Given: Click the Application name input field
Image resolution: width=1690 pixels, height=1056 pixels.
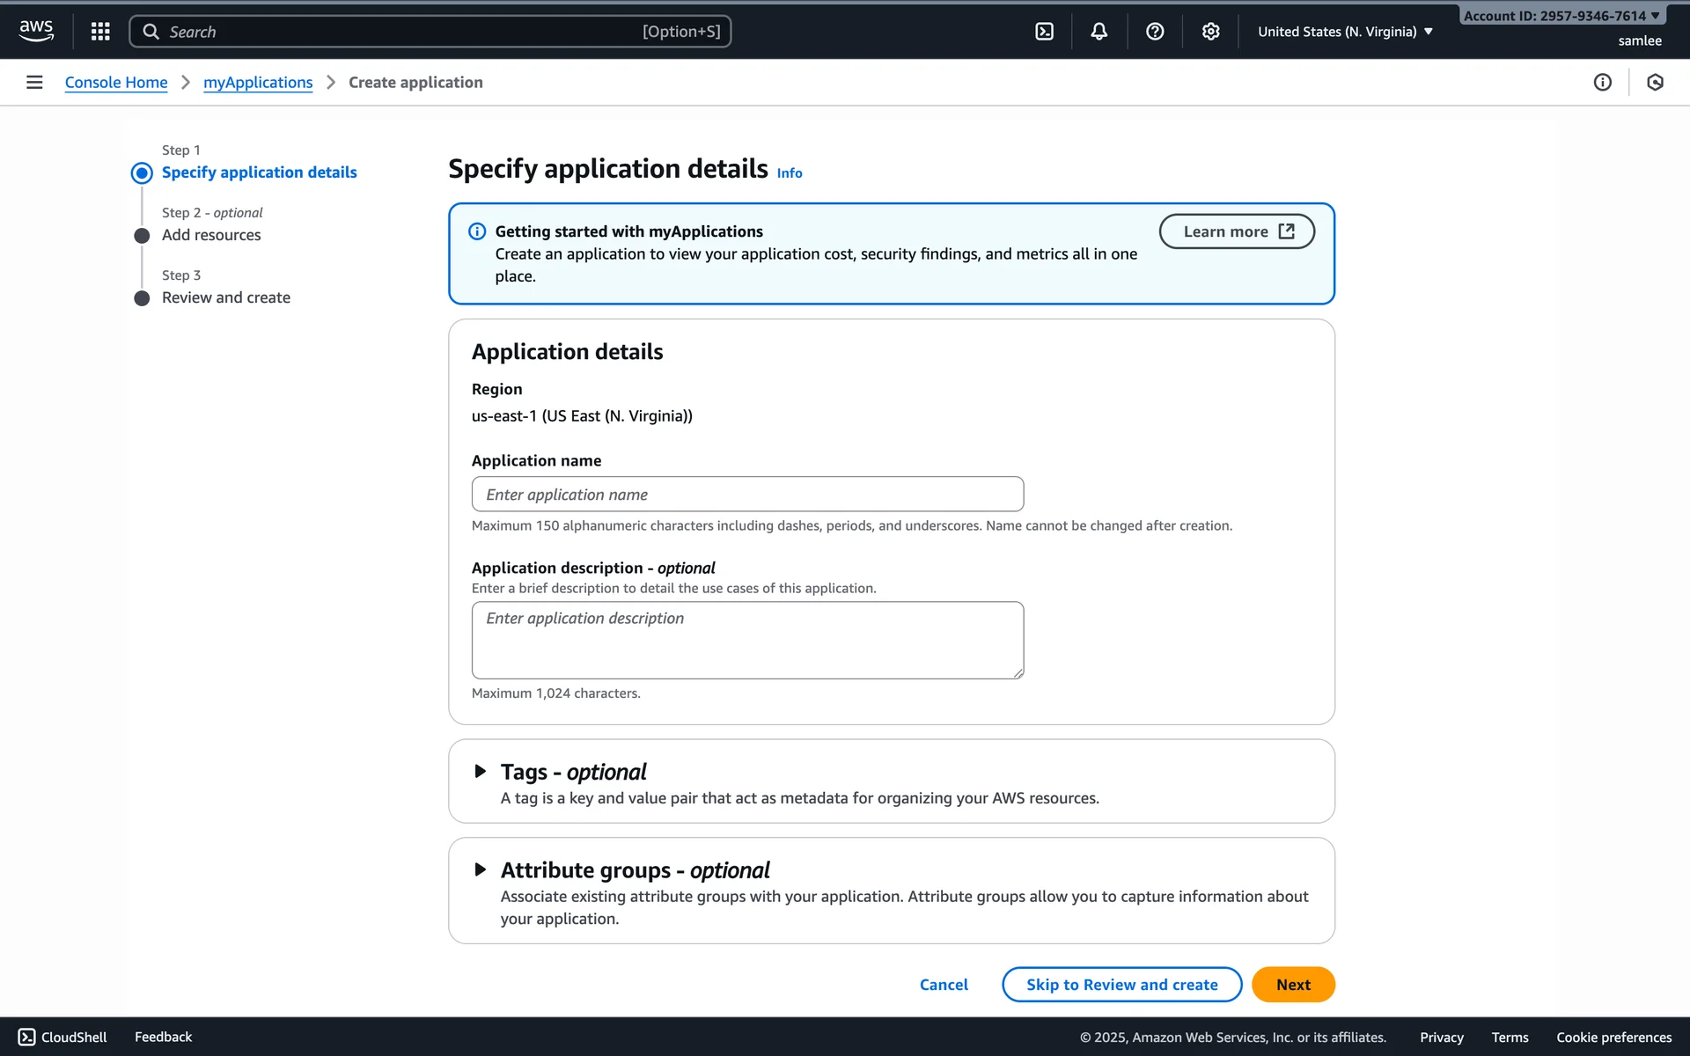Looking at the screenshot, I should pyautogui.click(x=747, y=495).
